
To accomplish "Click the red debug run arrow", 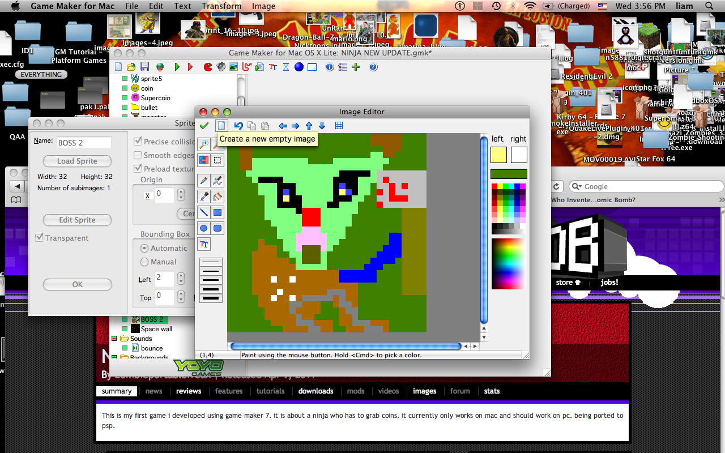I will click(x=190, y=67).
